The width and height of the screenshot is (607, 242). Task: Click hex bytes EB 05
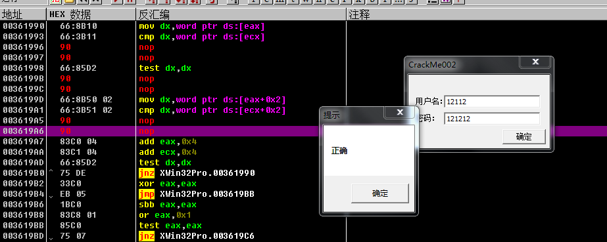(73, 193)
